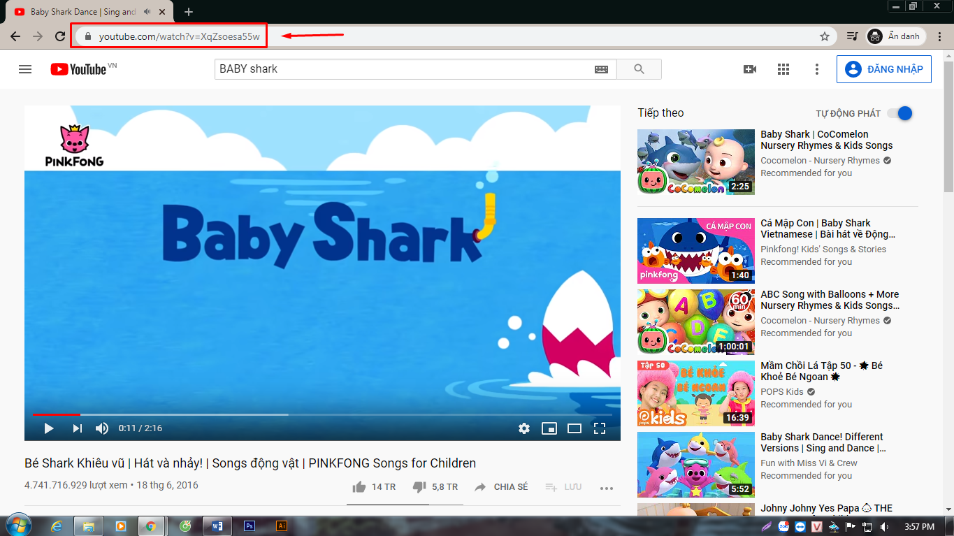Open YouTube settings three-dot menu
Viewport: 954px width, 536px height.
(x=817, y=69)
